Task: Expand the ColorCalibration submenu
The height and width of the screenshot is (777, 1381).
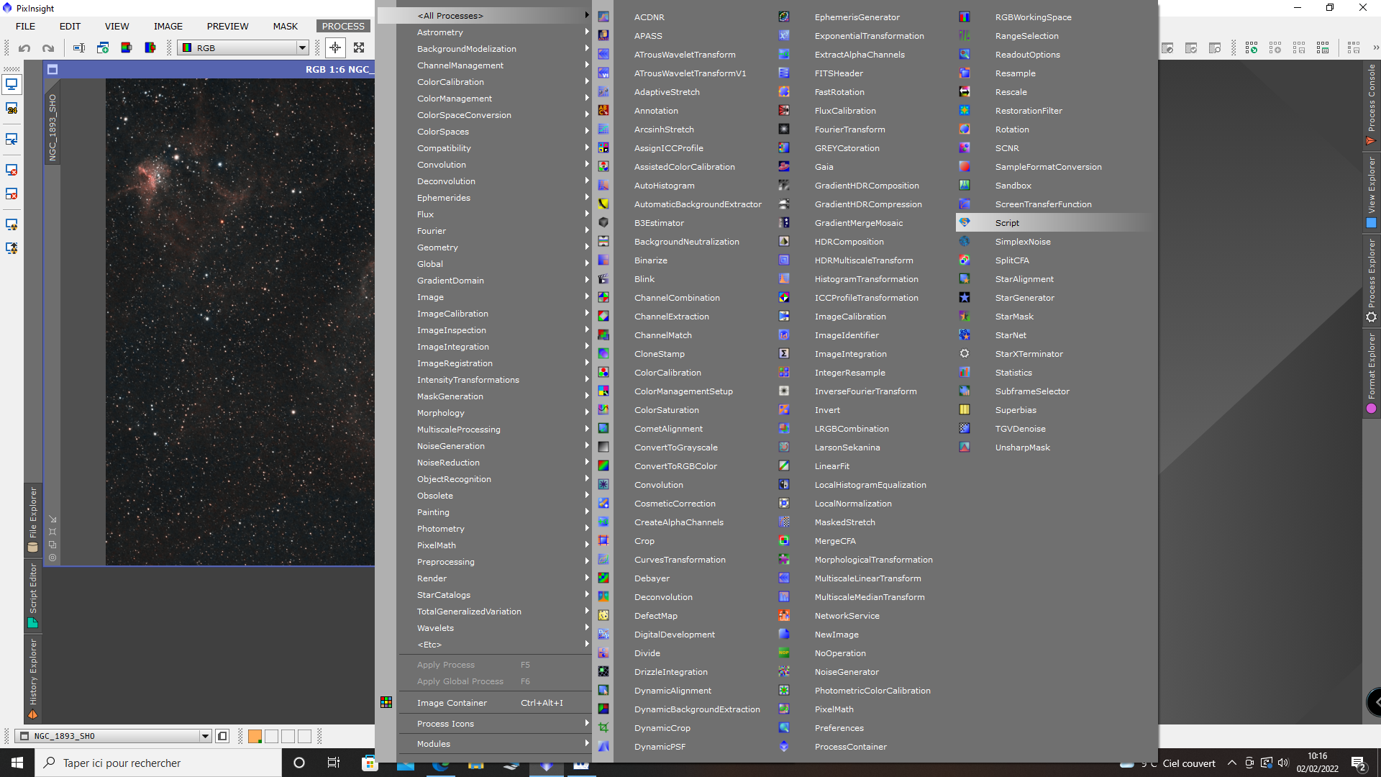Action: 495,82
